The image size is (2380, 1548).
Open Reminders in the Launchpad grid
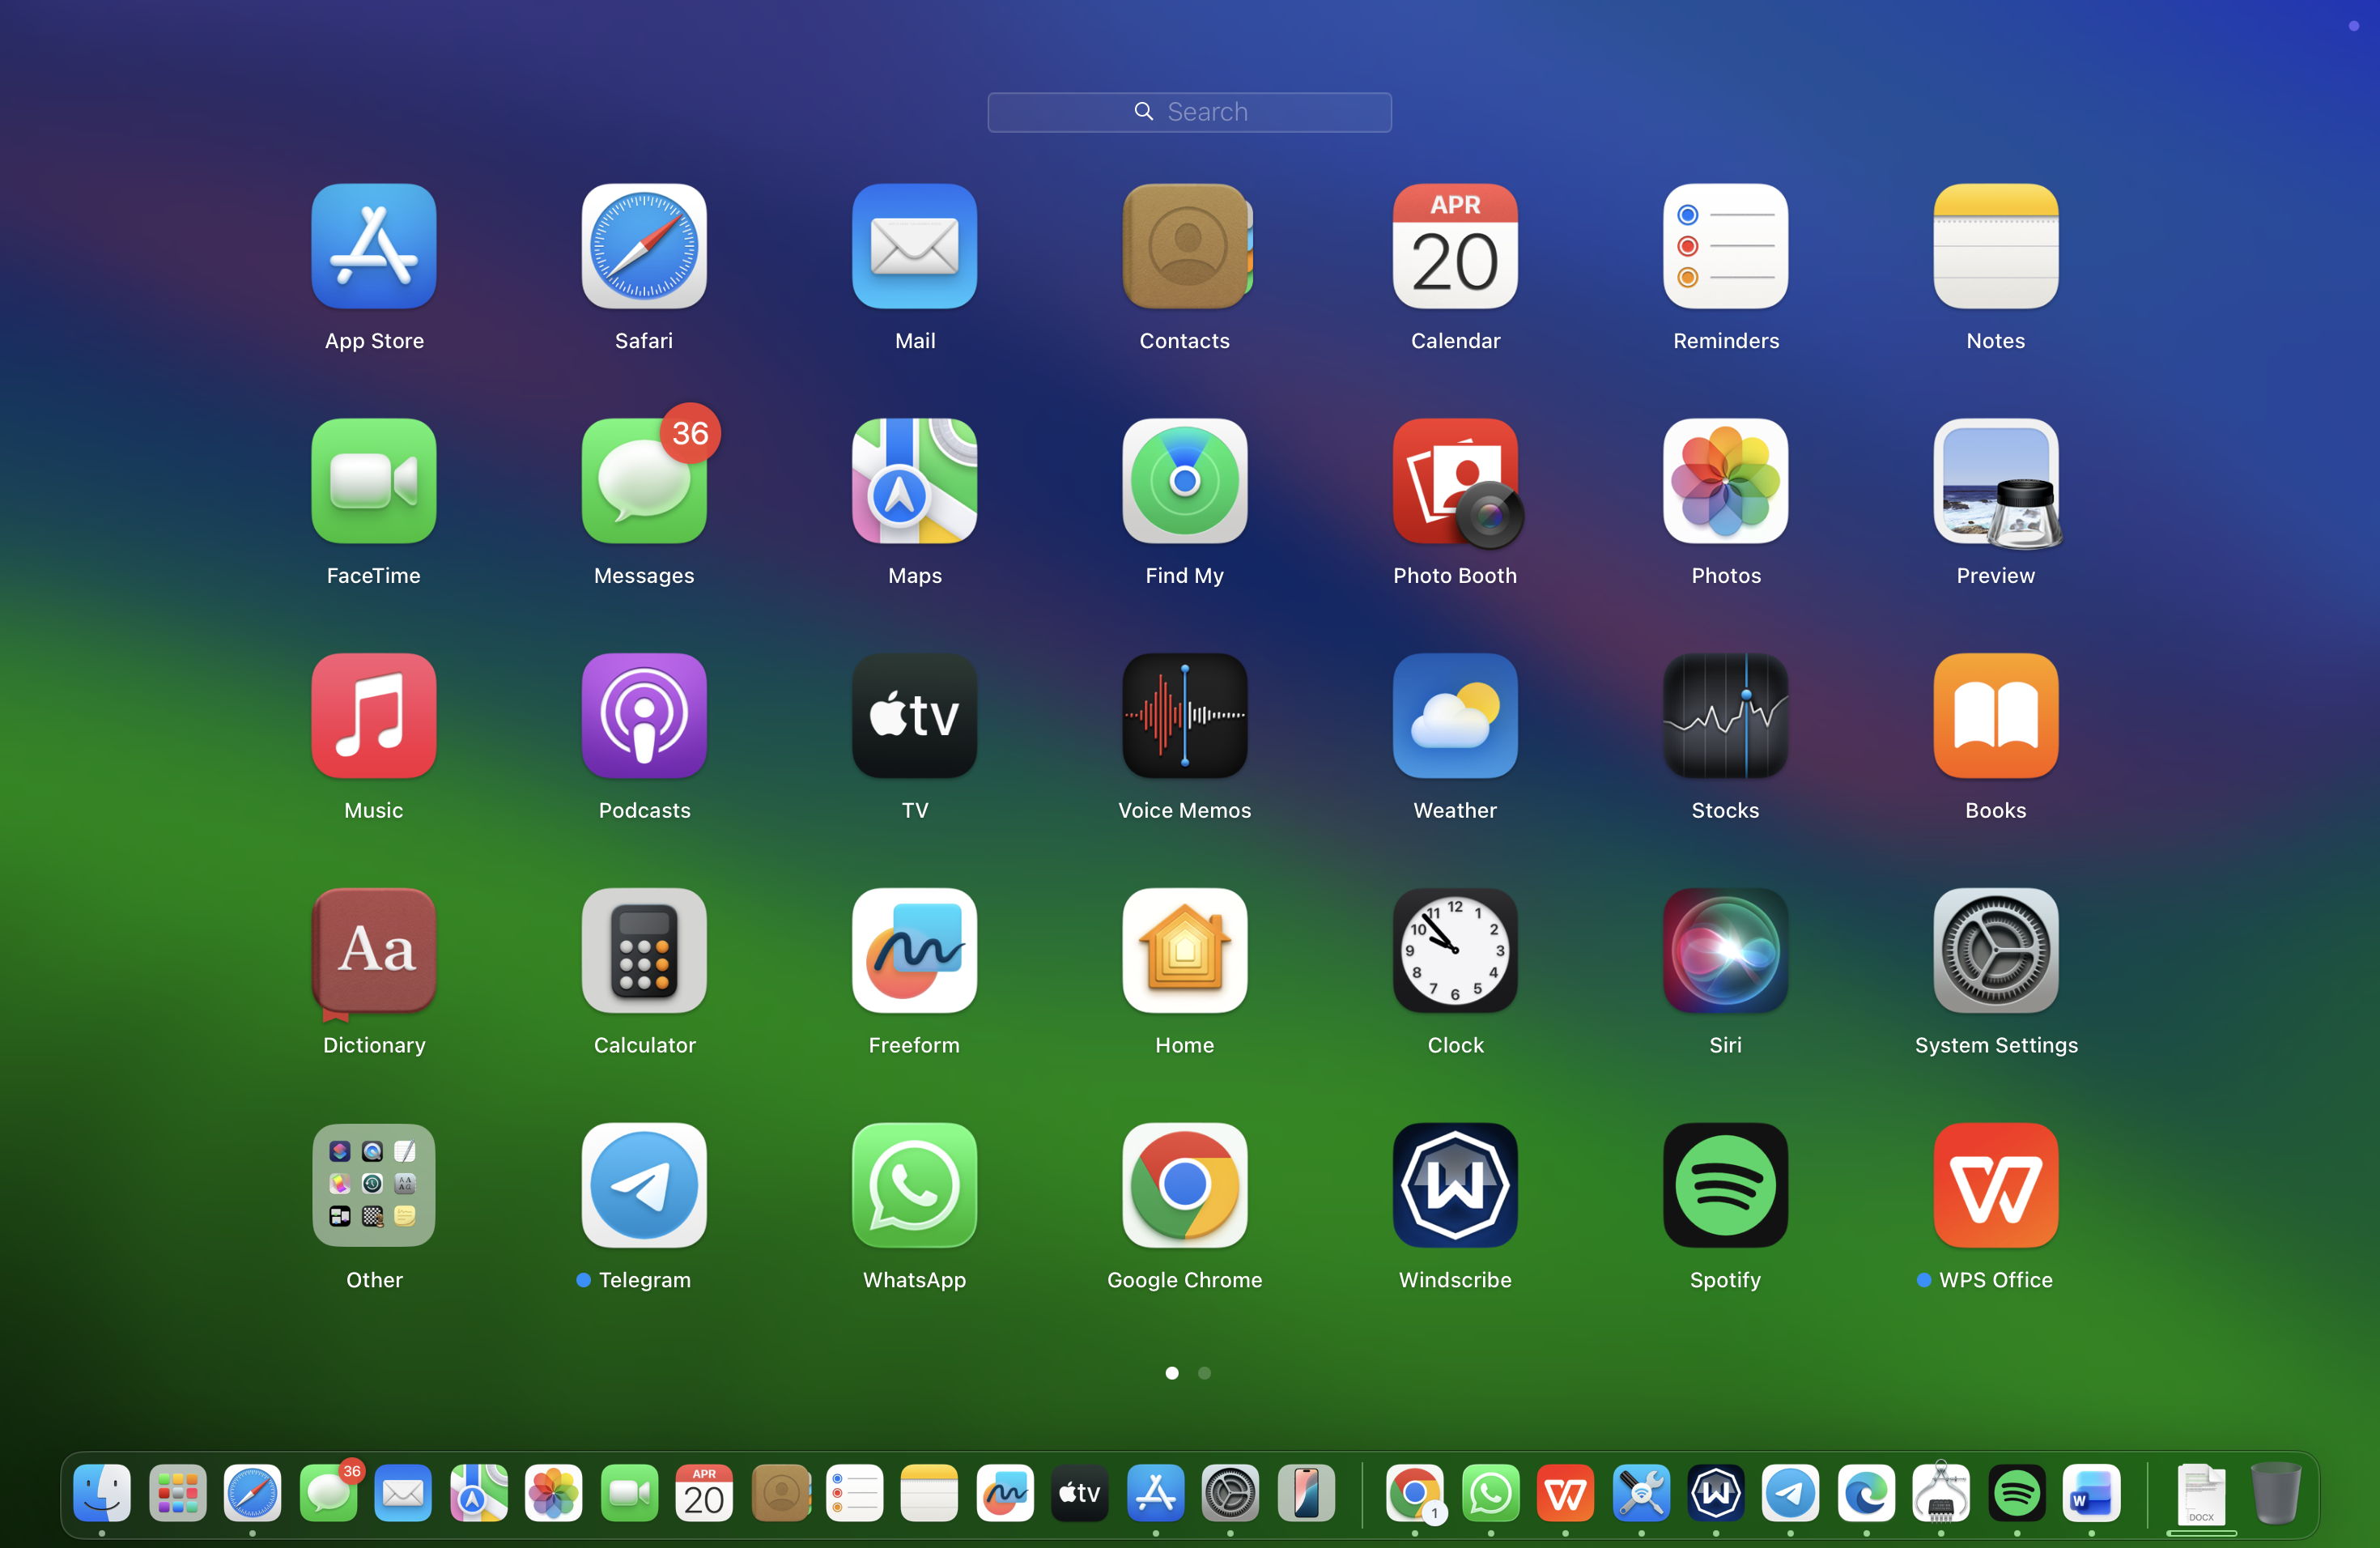[1726, 246]
